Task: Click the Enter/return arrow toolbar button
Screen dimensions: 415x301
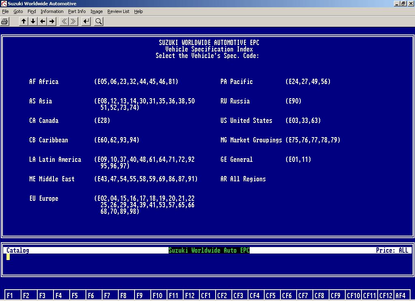Action: 86,21
